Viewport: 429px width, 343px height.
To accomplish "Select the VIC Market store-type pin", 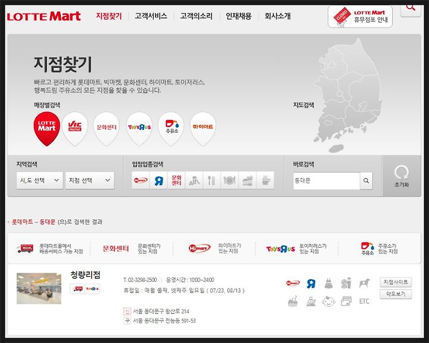I will tap(74, 129).
